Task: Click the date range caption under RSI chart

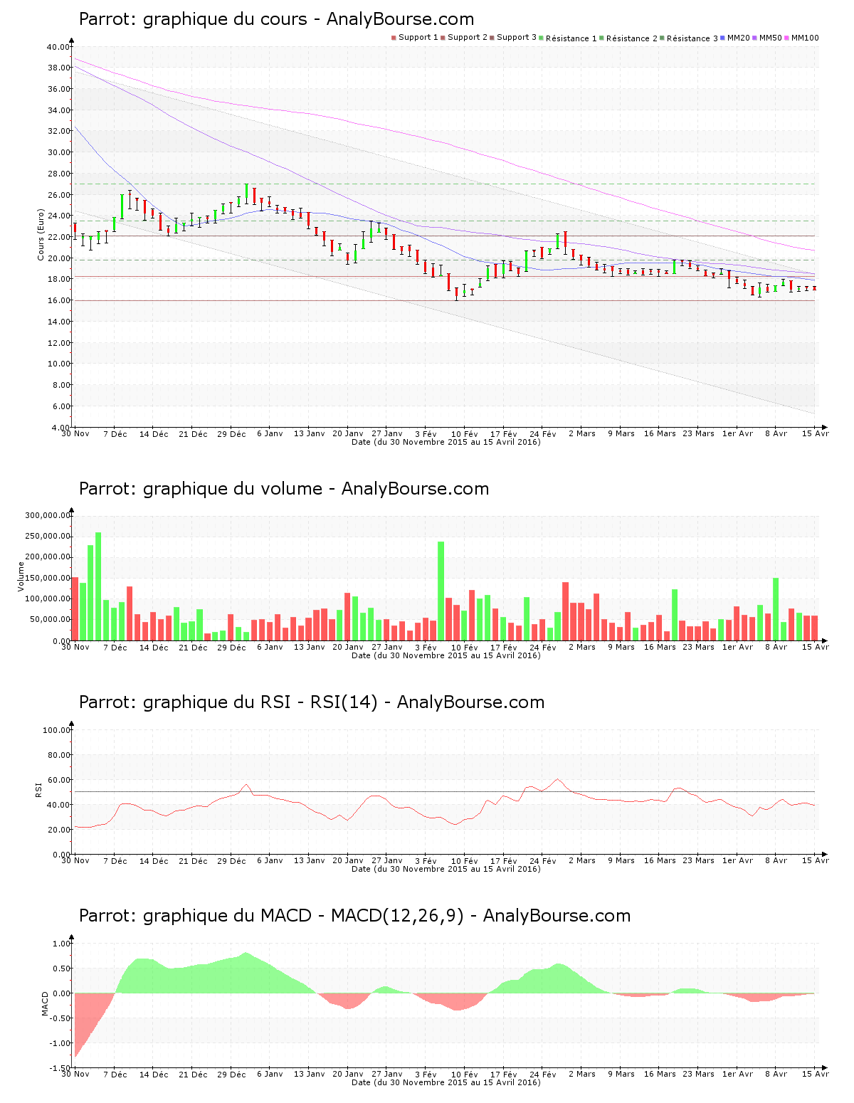Action: tap(446, 869)
